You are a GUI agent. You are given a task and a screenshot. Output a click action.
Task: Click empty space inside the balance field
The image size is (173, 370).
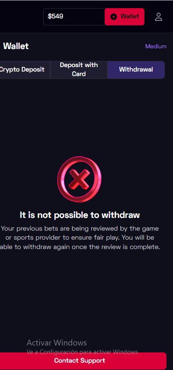click(x=84, y=17)
